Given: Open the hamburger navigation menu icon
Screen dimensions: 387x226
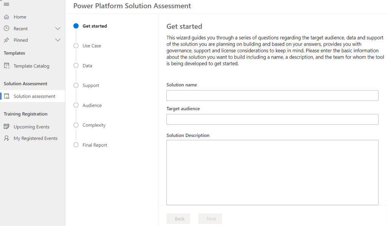Looking at the screenshot, I should click(x=6, y=4).
